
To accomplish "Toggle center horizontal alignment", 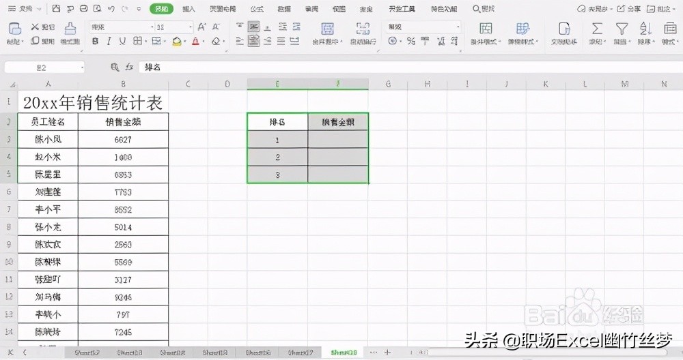I will point(253,41).
